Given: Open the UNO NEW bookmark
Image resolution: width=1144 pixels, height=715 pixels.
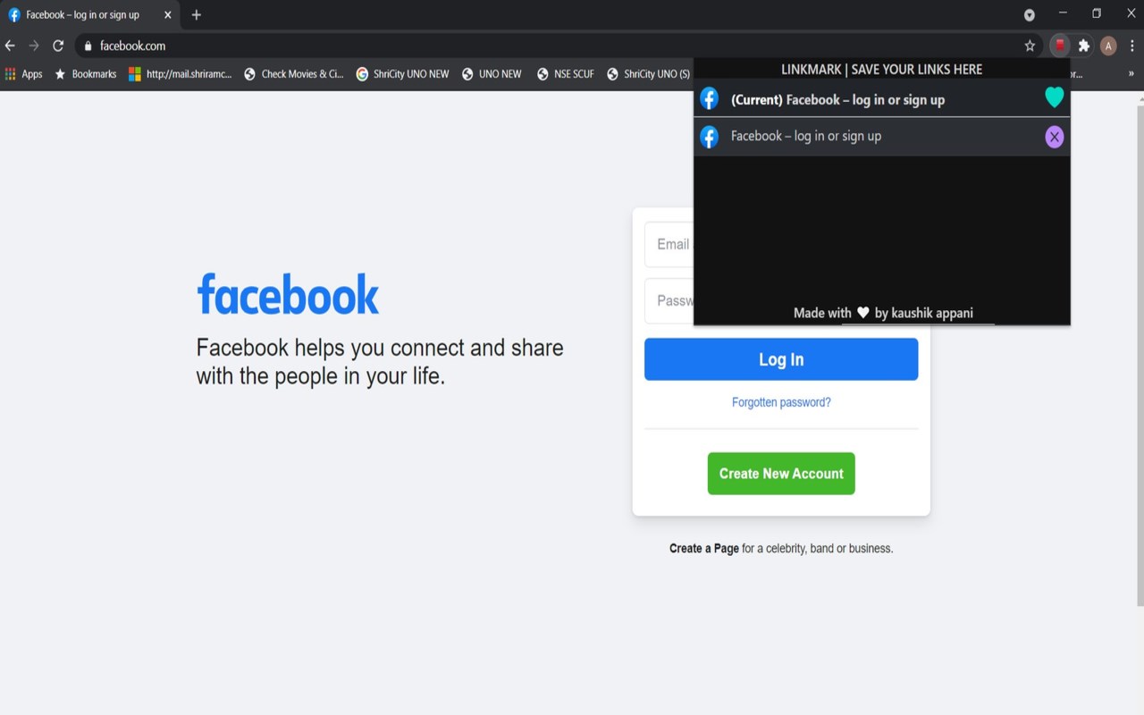Looking at the screenshot, I should 492,74.
